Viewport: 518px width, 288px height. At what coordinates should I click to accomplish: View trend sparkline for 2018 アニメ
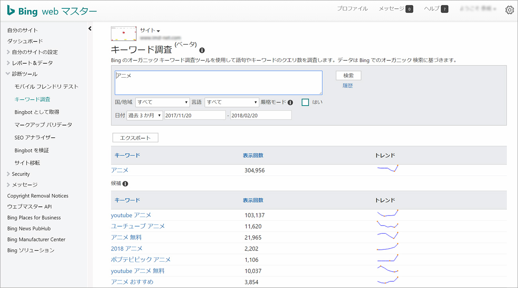point(388,247)
